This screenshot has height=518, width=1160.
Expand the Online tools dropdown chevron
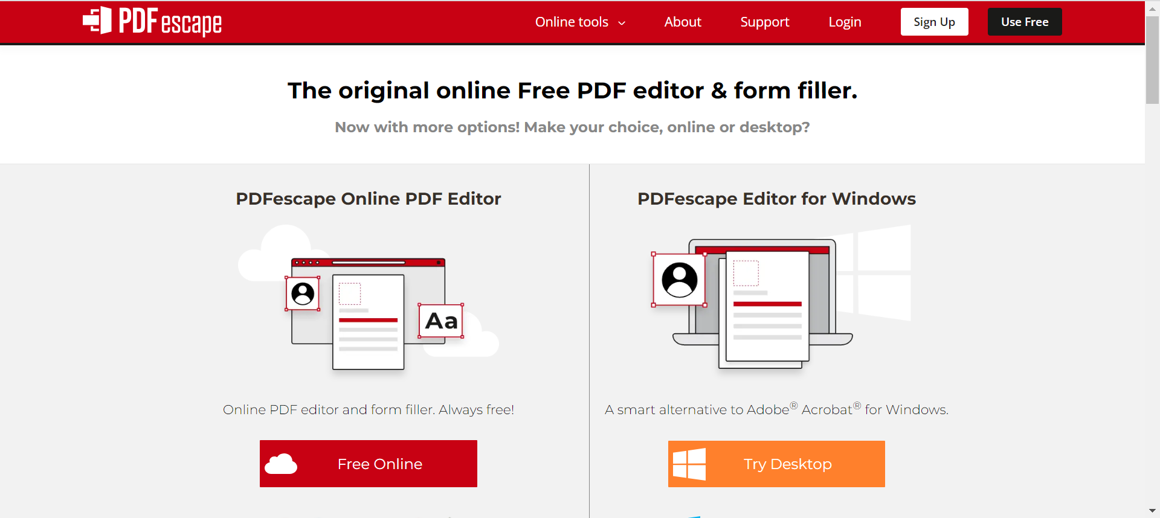pyautogui.click(x=622, y=23)
